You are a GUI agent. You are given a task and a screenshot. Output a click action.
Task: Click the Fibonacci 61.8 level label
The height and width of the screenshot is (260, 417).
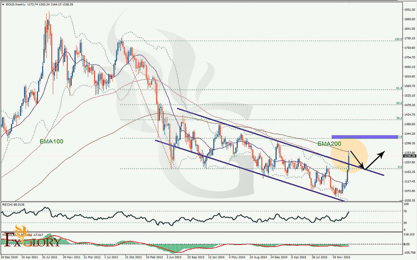tap(399, 88)
